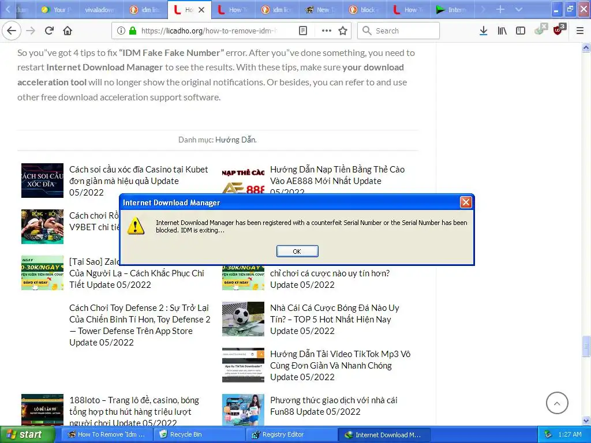Image resolution: width=591 pixels, height=443 pixels.
Task: Switch to the 'idm lic' tab
Action: click(x=277, y=10)
